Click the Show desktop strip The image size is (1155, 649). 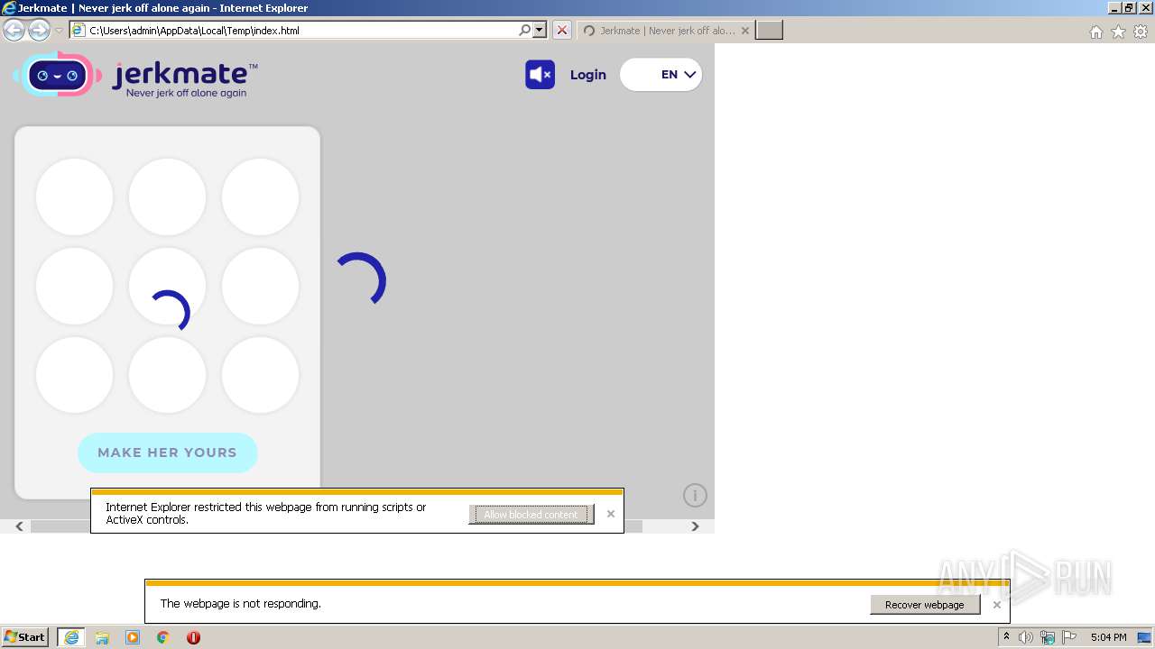(x=1145, y=637)
